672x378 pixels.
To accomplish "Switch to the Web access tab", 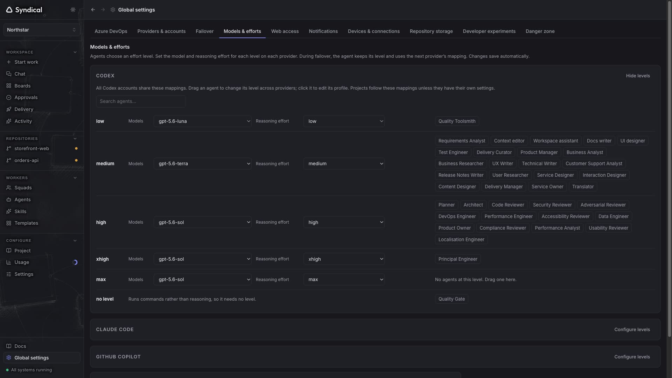I will (285, 31).
